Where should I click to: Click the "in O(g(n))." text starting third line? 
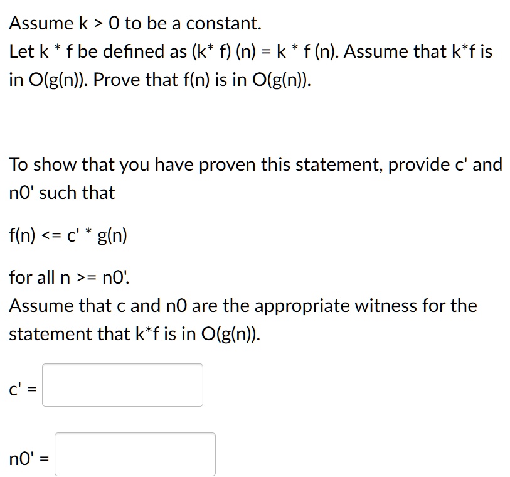(x=48, y=80)
